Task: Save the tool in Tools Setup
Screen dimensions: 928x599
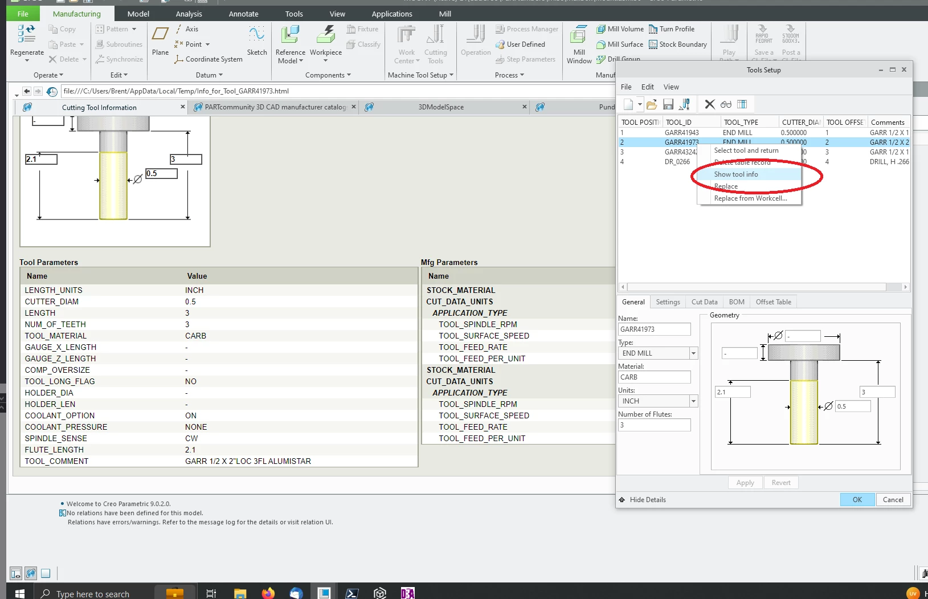Action: (668, 104)
